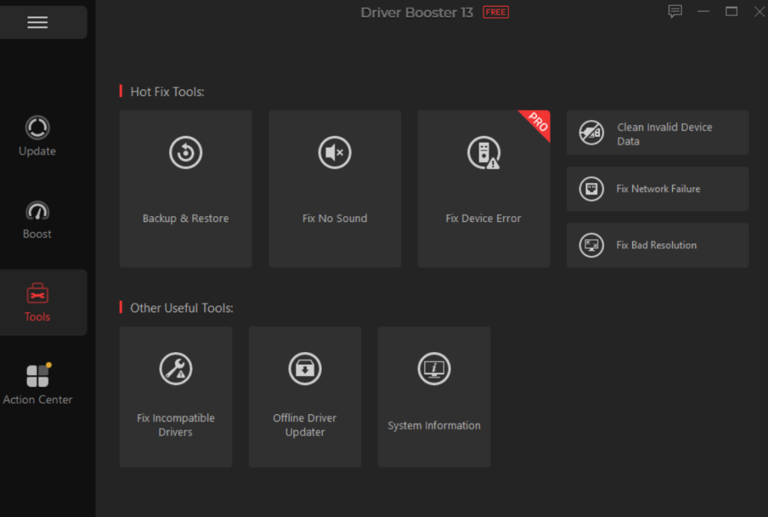
Task: Click the Fix Incompatible Drivers wrench icon
Action: click(175, 368)
